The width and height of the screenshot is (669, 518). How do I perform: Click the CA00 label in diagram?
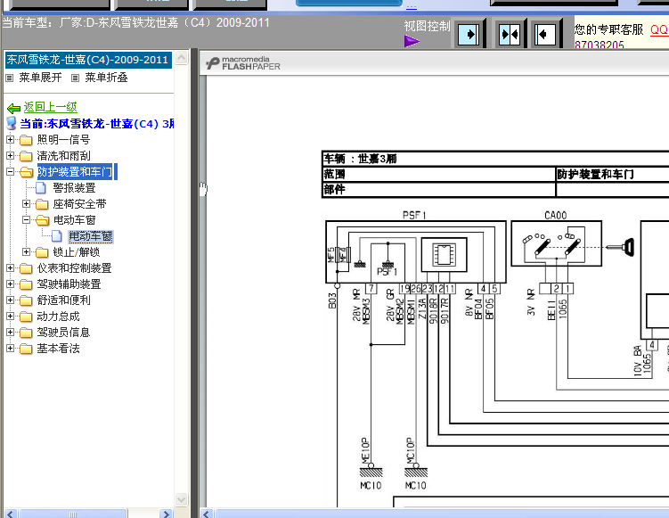(556, 215)
